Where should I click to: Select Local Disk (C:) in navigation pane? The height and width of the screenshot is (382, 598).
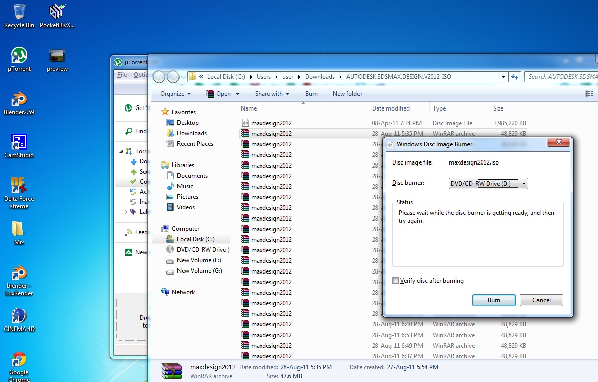point(191,239)
